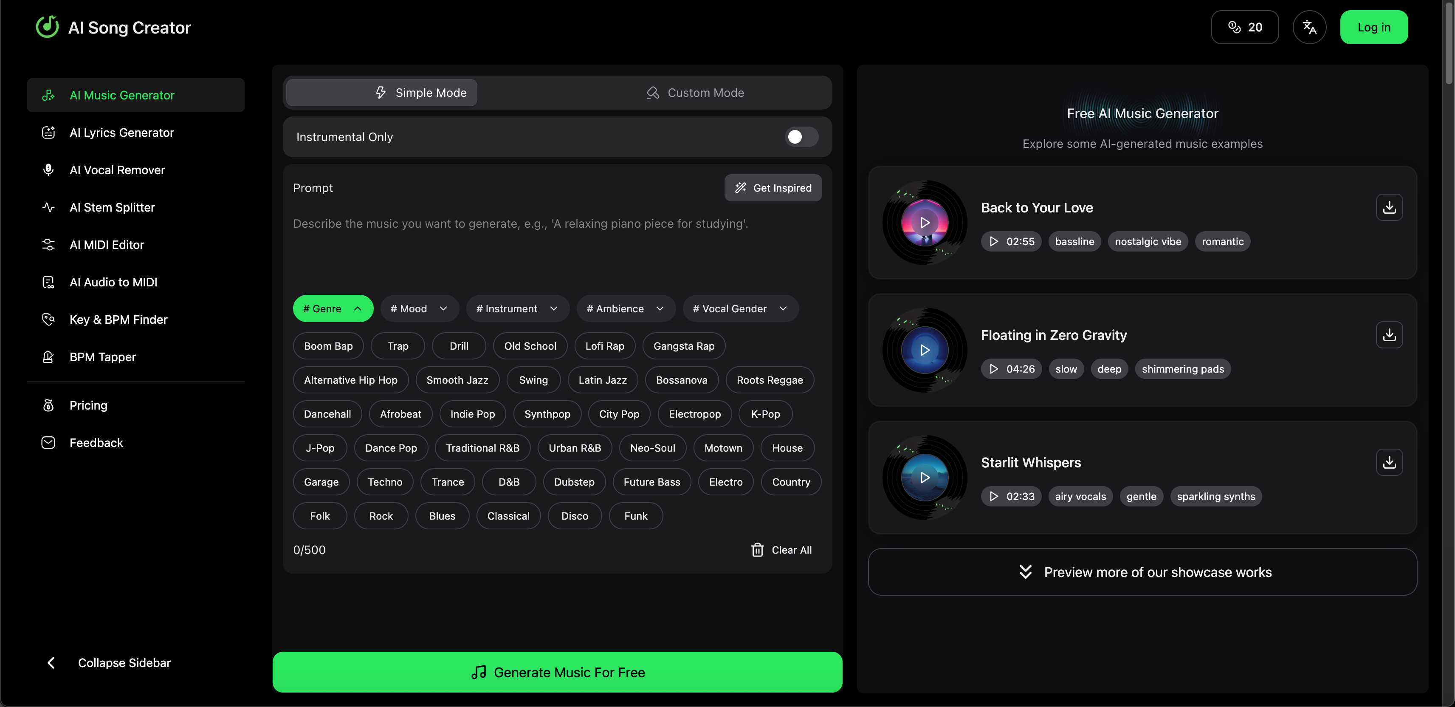Viewport: 1455px width, 707px height.
Task: Select the Lofi Rap genre chip
Action: [604, 346]
